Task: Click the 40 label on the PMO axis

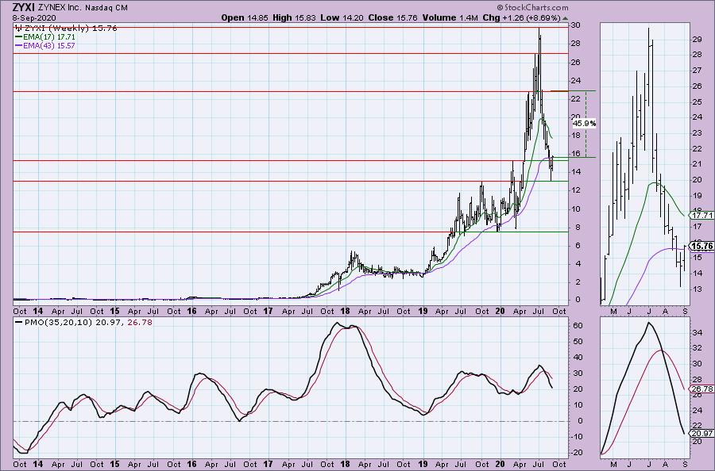Action: pyautogui.click(x=578, y=358)
